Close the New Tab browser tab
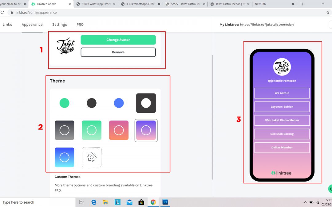This screenshot has width=332, height=207. (293, 4)
